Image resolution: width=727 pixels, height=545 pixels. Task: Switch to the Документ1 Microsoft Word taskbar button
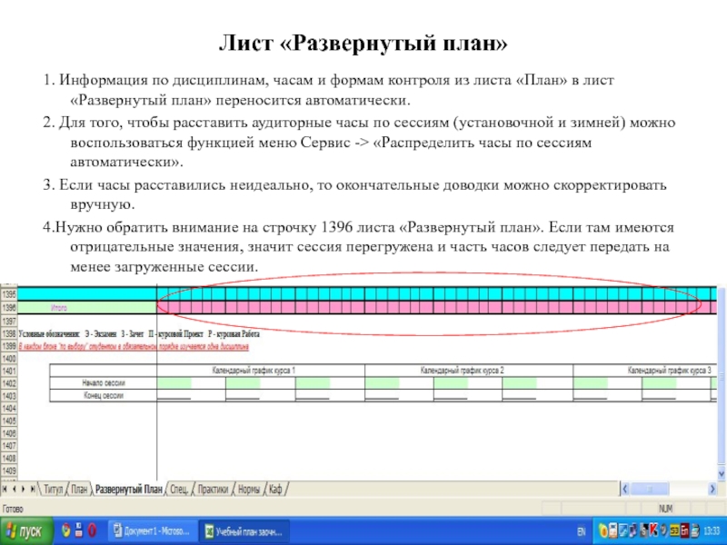(152, 531)
